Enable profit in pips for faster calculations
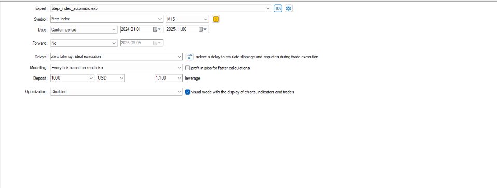Image resolution: width=497 pixels, height=188 pixels. tap(187, 68)
